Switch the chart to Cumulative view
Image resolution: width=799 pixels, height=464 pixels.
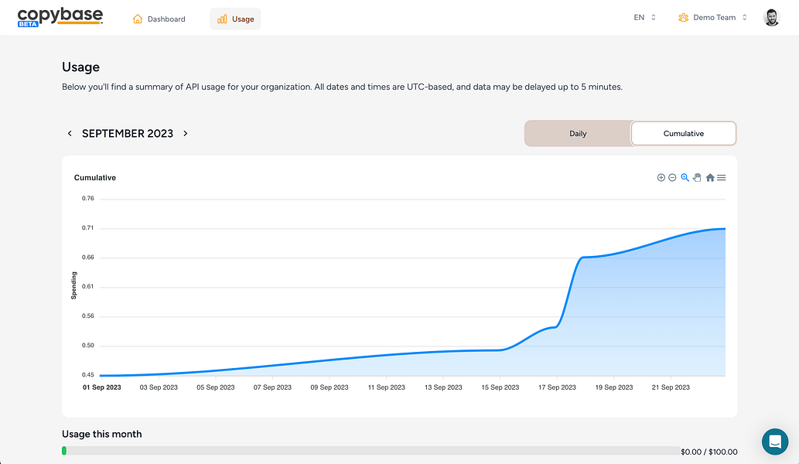(x=684, y=133)
